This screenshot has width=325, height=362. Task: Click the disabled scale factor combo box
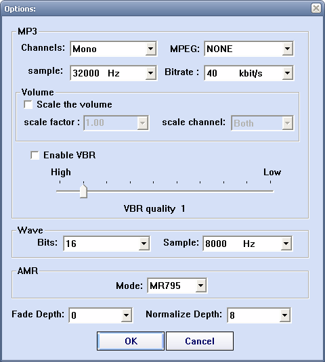pyautogui.click(x=116, y=123)
